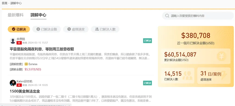Viewport: 235px width, 106px height.
Task: Click 首頁 in the breadcrumb
Action: pyautogui.click(x=4, y=3)
